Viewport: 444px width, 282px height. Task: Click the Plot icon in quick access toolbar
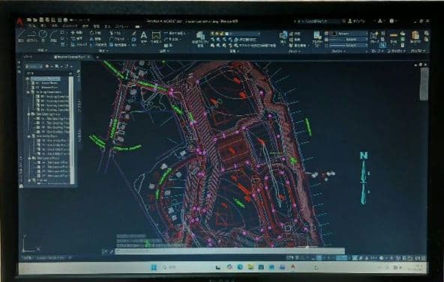point(65,20)
